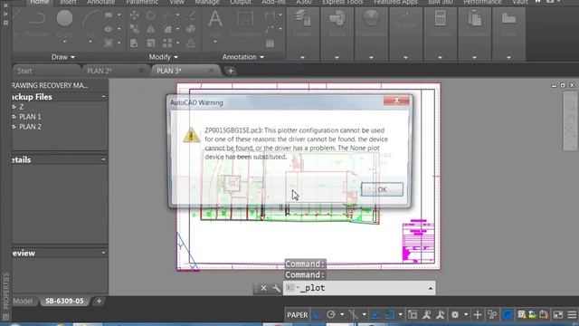The image size is (579, 326).
Task: Toggle the clean screen icon in the status bar
Action: point(558,314)
